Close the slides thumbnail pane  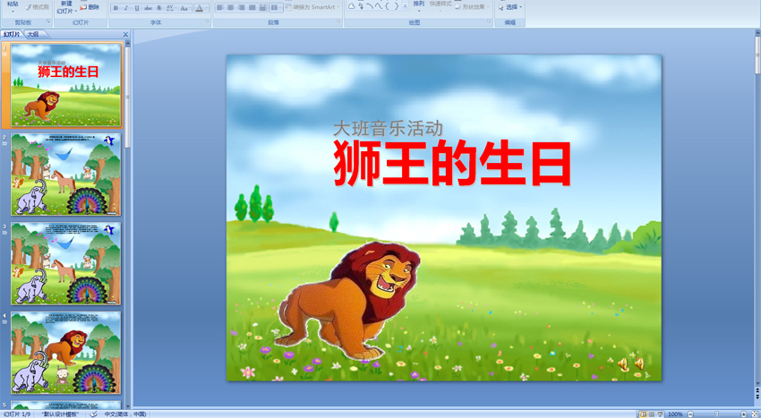(x=125, y=35)
